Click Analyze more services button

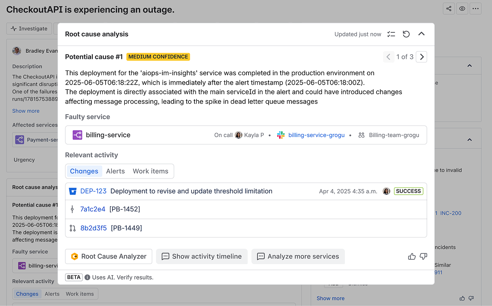pyautogui.click(x=298, y=256)
